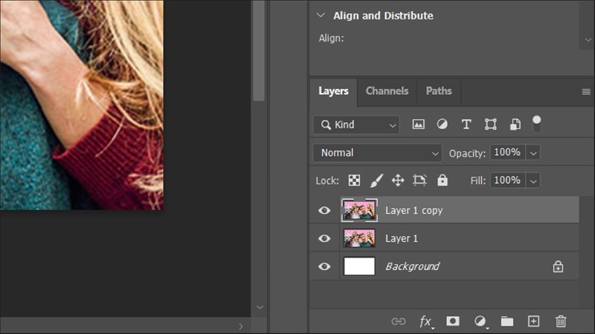Select the Background layer name

tap(413, 266)
